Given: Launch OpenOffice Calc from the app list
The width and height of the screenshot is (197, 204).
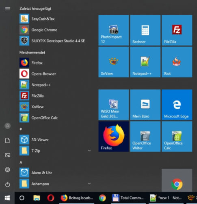Looking at the screenshot, I should point(56,118).
